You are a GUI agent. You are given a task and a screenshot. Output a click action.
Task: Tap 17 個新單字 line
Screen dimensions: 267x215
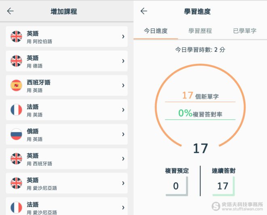pyautogui.click(x=200, y=96)
